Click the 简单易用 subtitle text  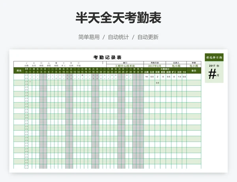[x=89, y=37]
